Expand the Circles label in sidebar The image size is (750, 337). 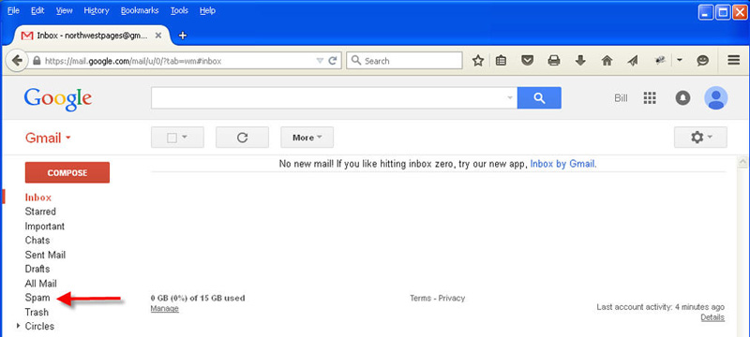[x=19, y=326]
